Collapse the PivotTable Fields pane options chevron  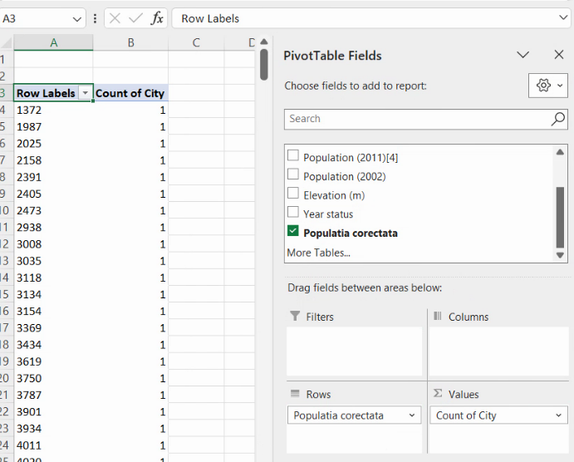tap(522, 55)
